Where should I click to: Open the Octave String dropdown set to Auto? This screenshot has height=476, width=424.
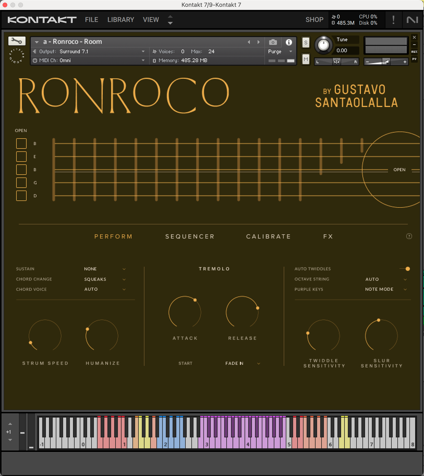(x=386, y=279)
